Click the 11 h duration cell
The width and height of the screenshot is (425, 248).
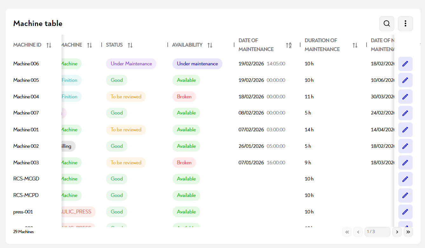click(309, 97)
